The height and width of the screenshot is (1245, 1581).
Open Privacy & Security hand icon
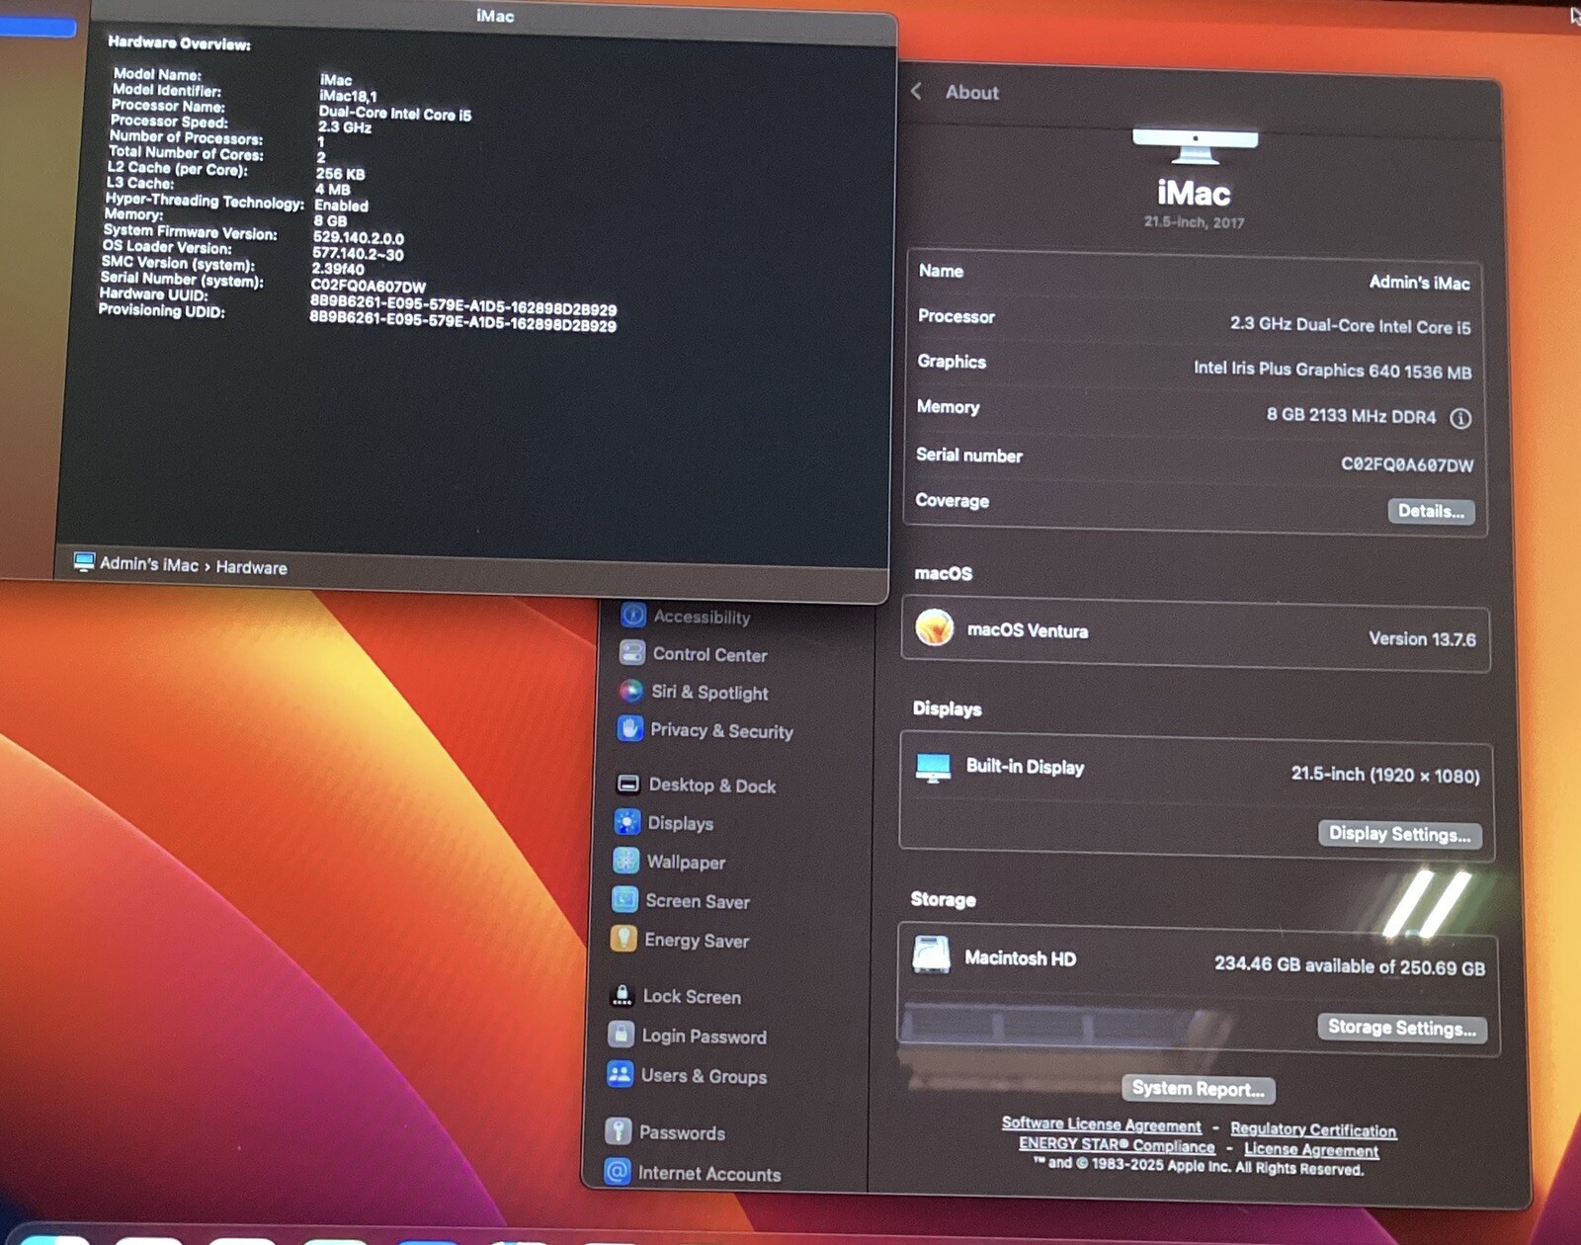click(x=629, y=729)
